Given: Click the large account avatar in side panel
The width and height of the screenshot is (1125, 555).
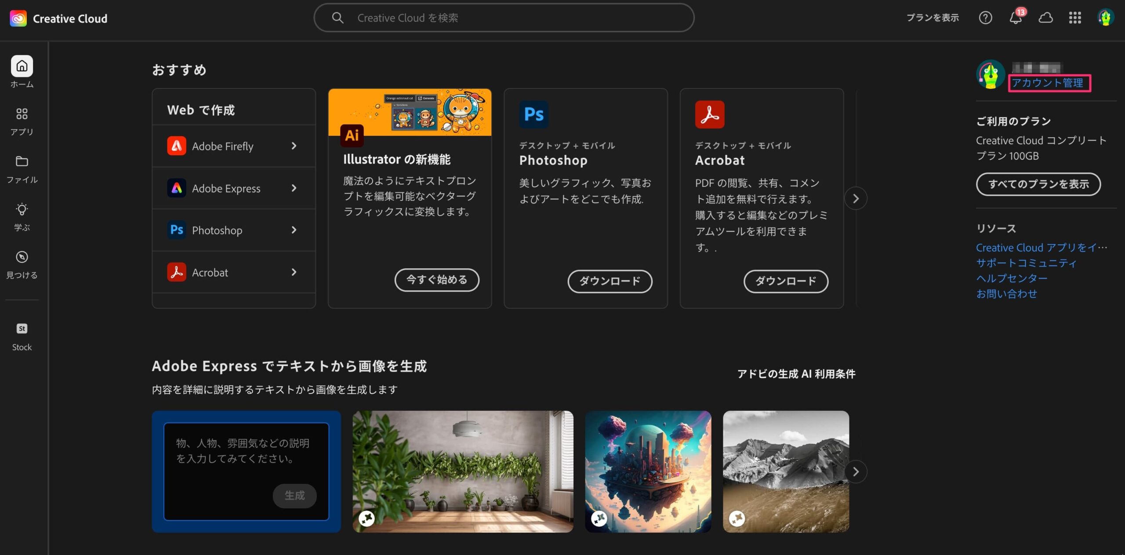Looking at the screenshot, I should click(x=991, y=74).
